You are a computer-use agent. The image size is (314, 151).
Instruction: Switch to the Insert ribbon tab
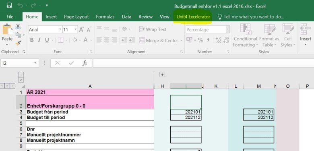point(51,17)
